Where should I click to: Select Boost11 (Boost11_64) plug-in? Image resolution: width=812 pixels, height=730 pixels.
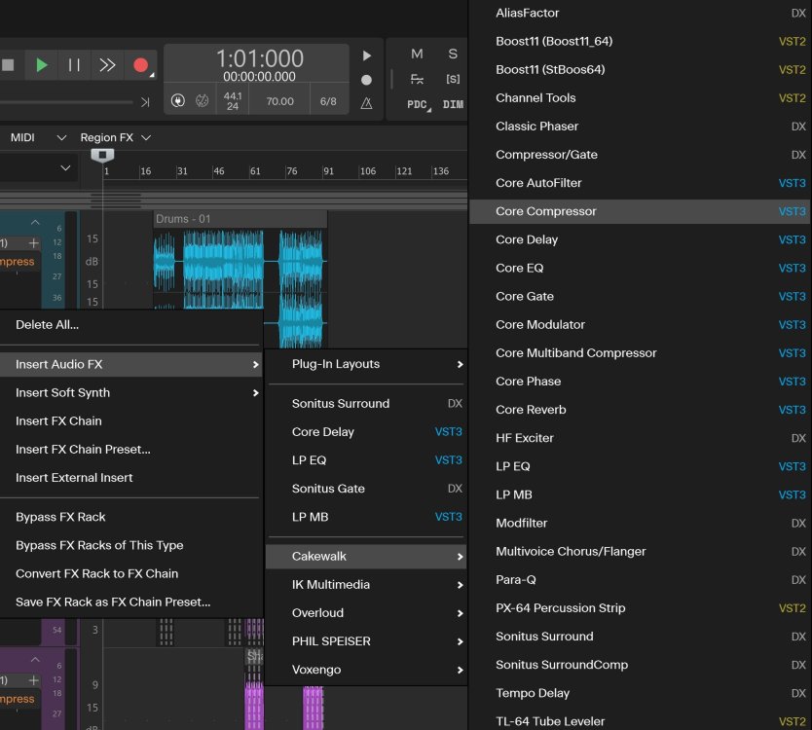[x=640, y=42]
